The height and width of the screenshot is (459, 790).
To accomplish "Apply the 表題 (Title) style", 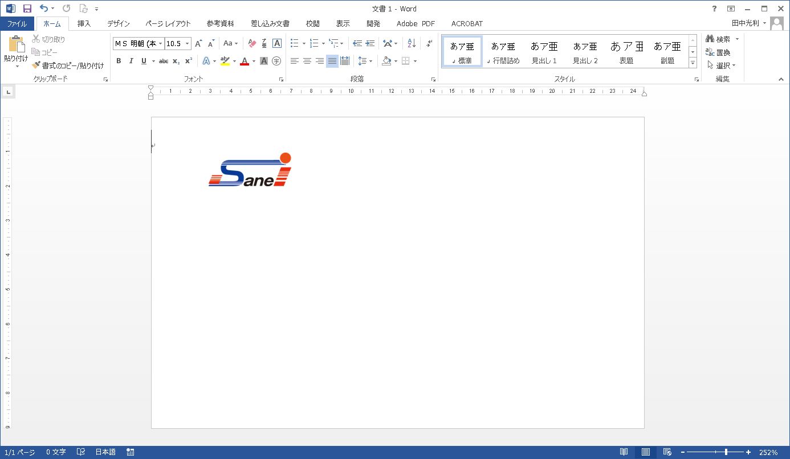I will (626, 52).
